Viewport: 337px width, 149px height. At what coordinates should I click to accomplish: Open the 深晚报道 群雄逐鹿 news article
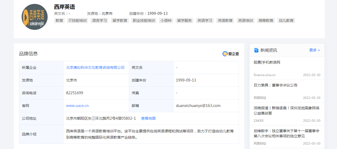click(287, 111)
